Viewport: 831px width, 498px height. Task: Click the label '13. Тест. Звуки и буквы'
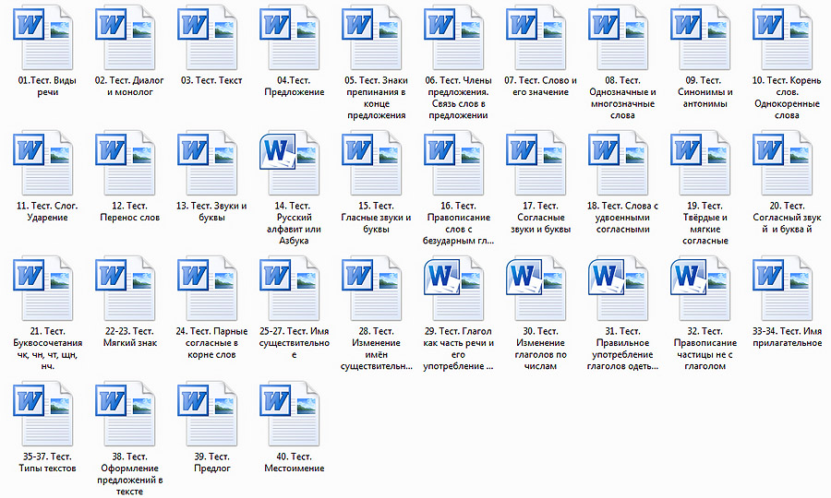coord(211,212)
